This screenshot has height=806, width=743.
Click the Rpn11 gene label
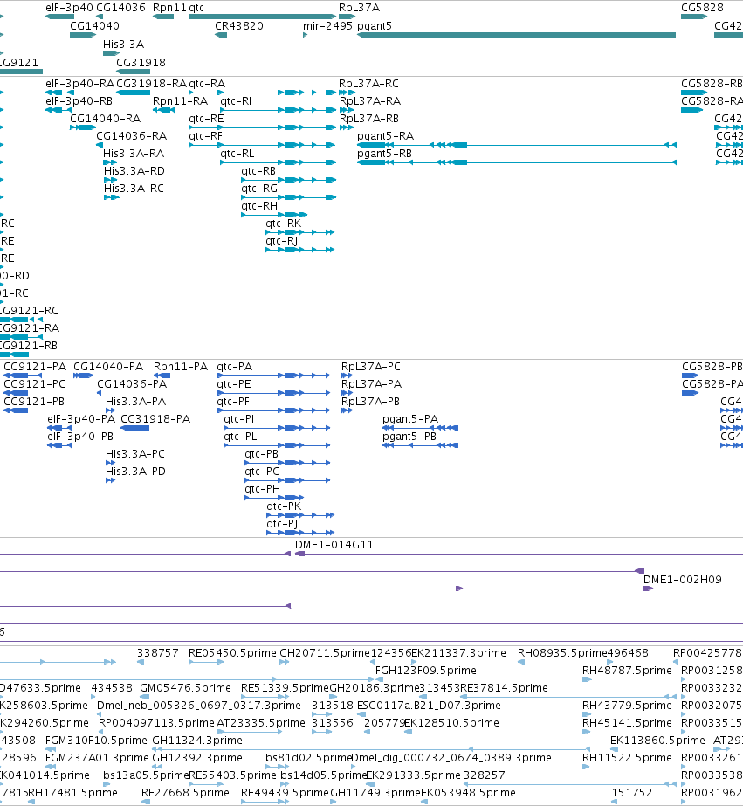169,8
